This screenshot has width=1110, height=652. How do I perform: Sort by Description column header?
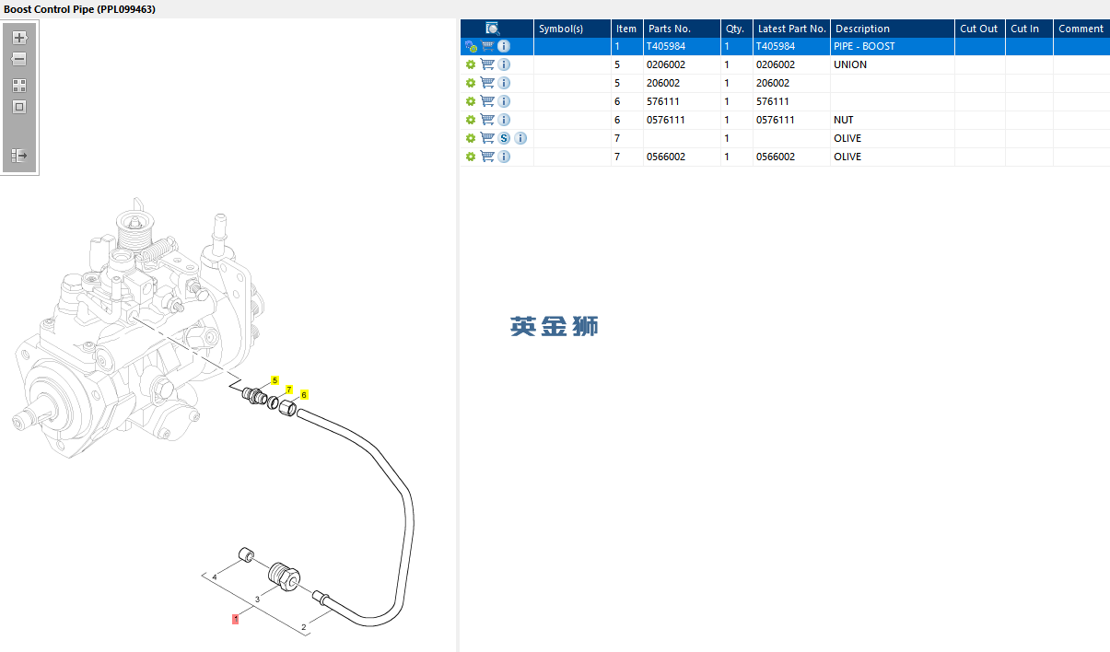(x=892, y=29)
